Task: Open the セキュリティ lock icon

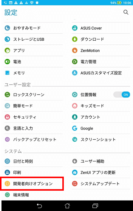Action: coord(7,117)
